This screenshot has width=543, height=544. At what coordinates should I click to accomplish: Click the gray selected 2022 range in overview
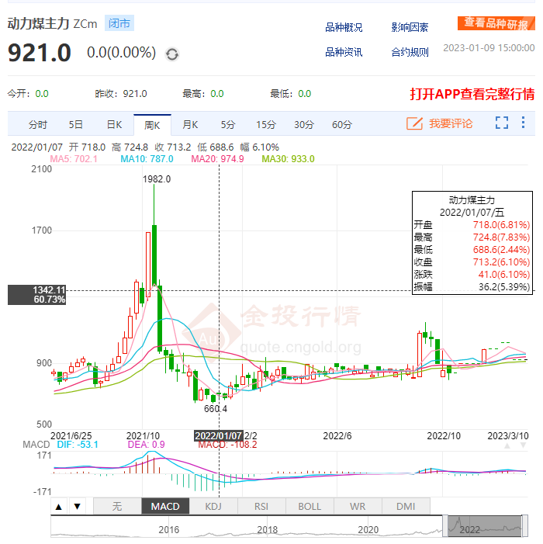click(x=485, y=526)
